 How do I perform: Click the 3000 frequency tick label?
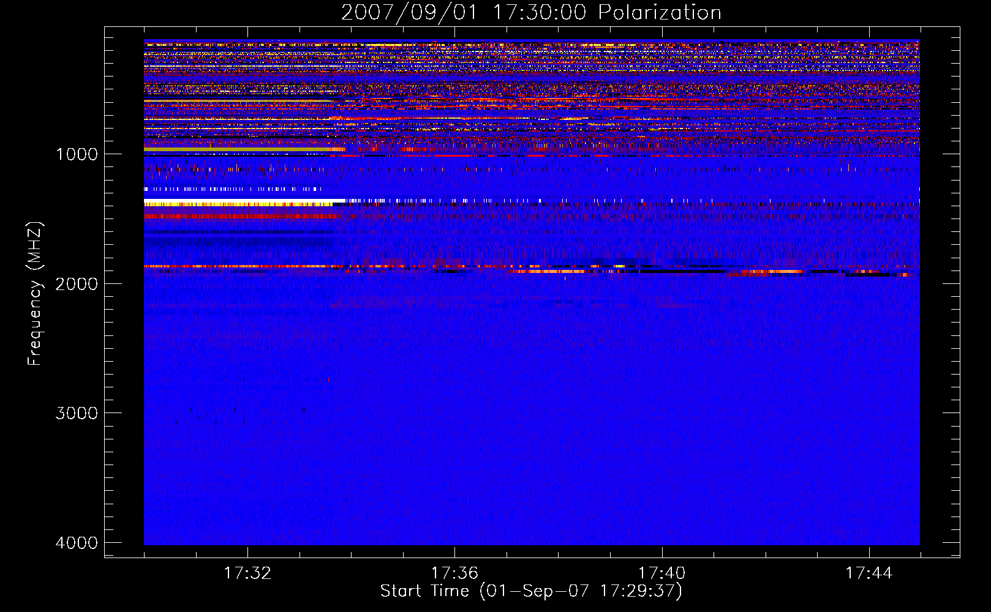coord(77,413)
